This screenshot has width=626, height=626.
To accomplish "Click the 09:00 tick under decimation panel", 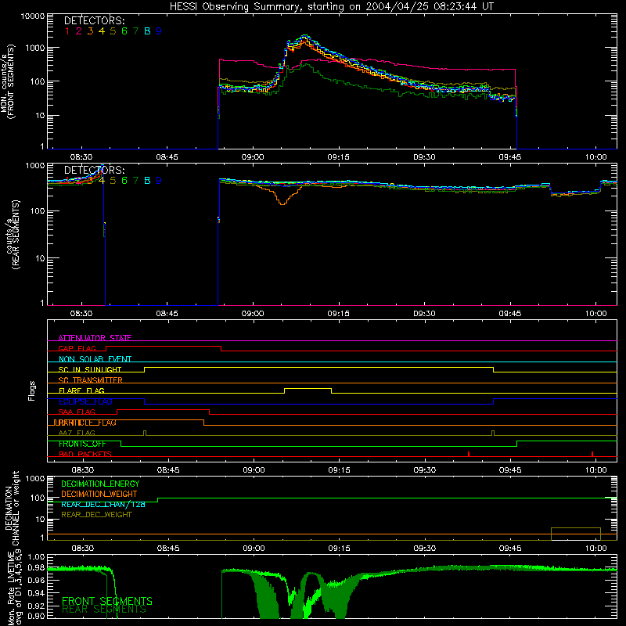I will coord(254,549).
